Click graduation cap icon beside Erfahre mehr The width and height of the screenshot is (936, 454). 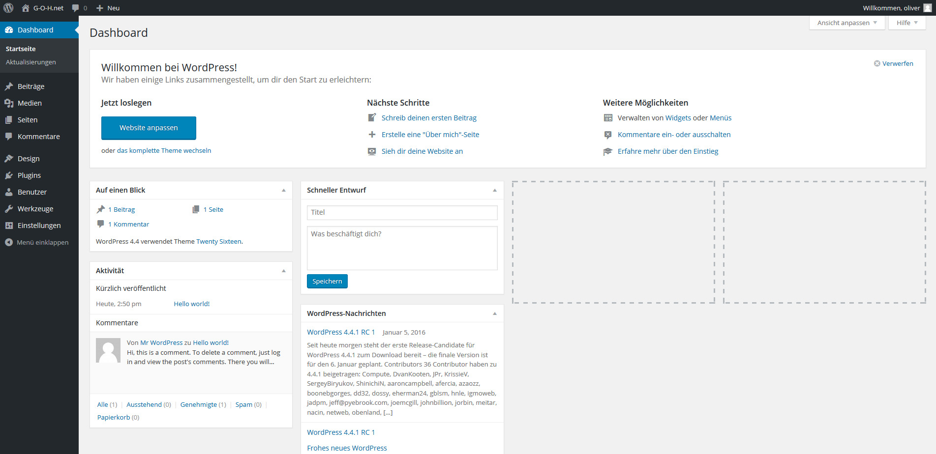(x=608, y=151)
